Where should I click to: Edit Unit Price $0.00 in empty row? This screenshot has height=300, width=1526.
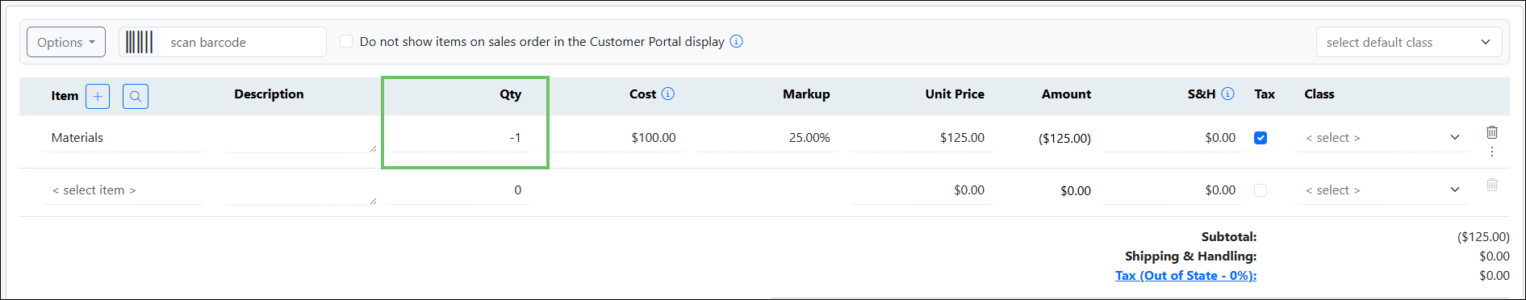[x=922, y=190]
